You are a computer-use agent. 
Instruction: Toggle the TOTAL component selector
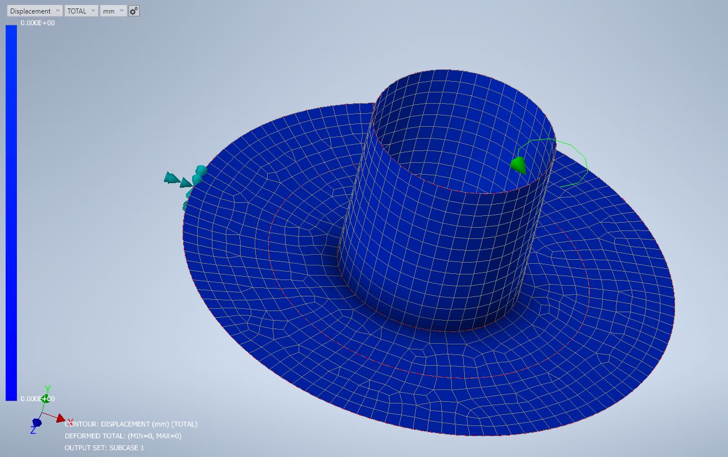77,10
